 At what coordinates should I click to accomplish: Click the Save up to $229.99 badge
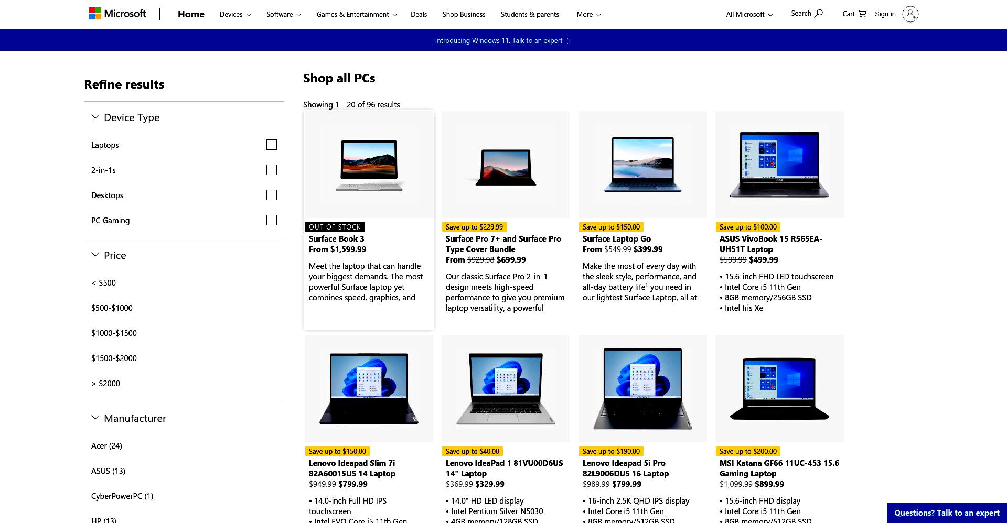point(474,227)
